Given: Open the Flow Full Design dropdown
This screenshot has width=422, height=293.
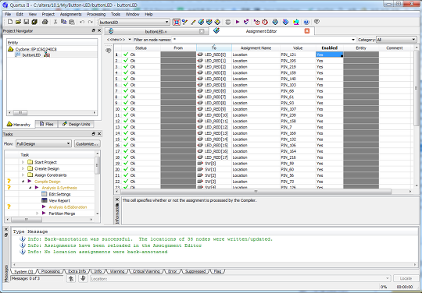Looking at the screenshot, I should 68,144.
